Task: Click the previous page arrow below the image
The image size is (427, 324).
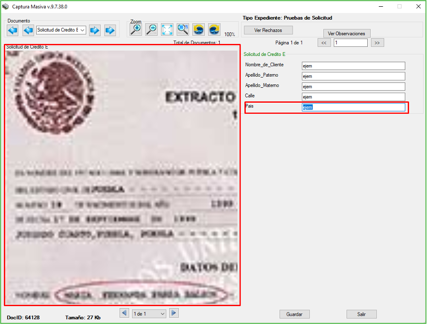Action: point(125,313)
